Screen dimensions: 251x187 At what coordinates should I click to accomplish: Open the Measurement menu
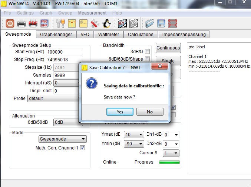(92, 13)
